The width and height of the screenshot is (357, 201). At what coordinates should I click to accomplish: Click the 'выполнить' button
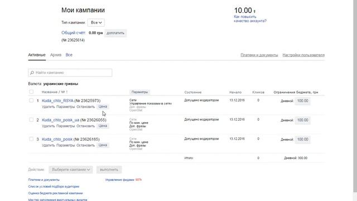click(109, 170)
